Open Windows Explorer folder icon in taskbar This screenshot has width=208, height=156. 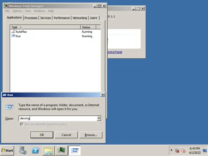[x=49, y=151]
